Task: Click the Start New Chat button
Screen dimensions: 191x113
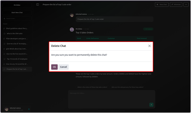Action: pos(17,12)
